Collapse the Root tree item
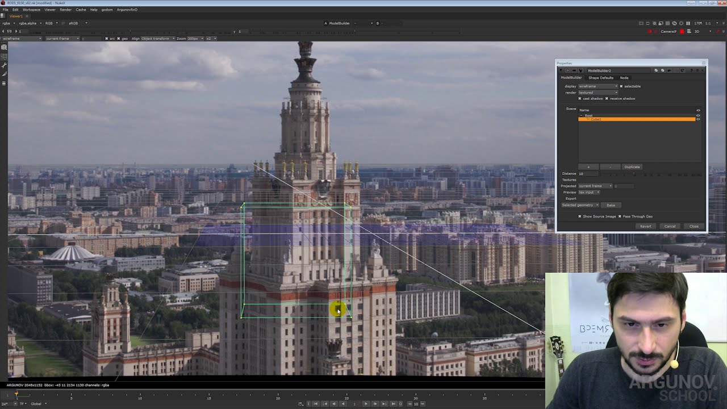This screenshot has width=727, height=409. [x=581, y=115]
